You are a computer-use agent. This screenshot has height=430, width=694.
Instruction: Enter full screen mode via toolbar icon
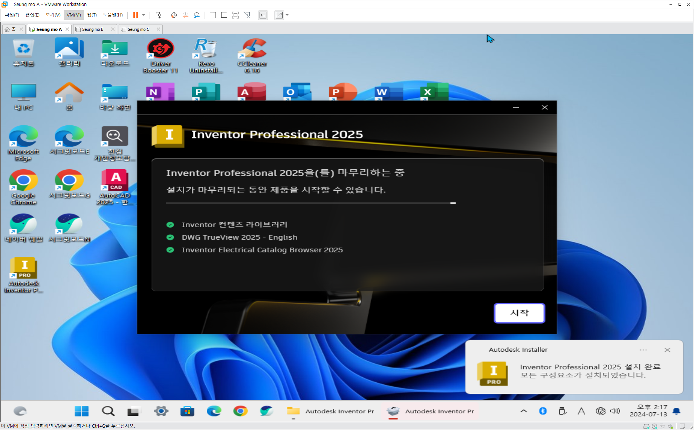[x=235, y=15]
